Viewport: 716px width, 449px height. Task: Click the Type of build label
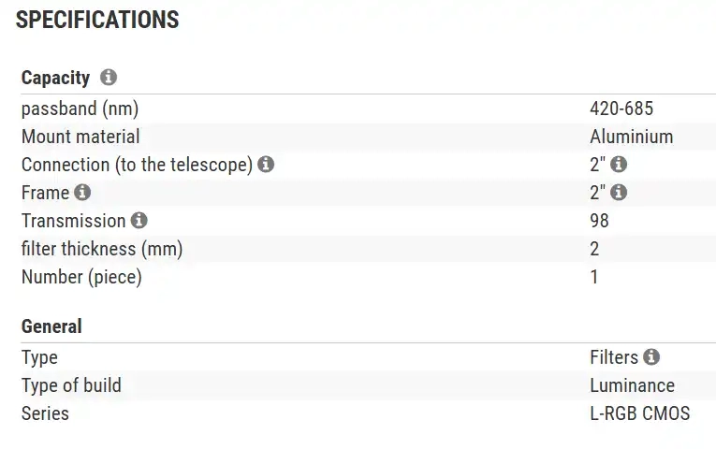pos(71,385)
